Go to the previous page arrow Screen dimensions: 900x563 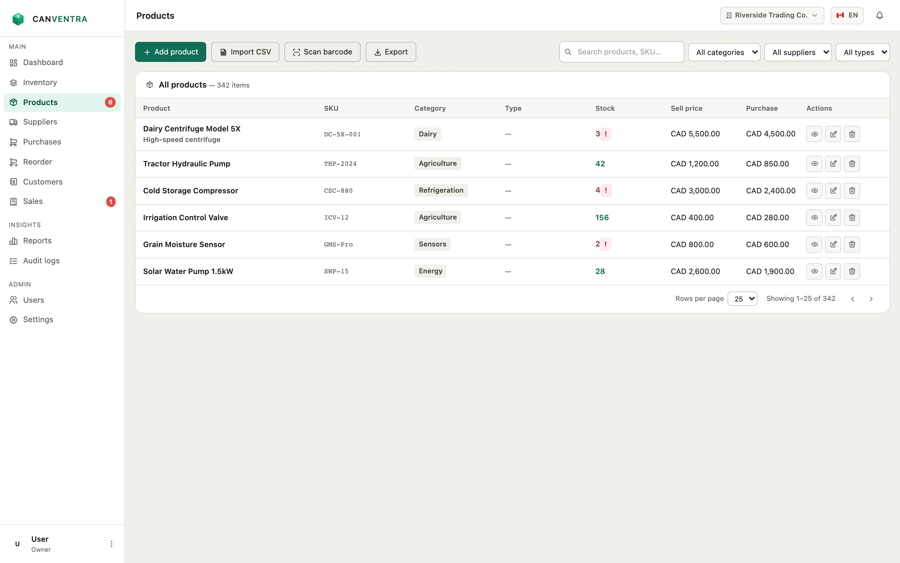(852, 299)
